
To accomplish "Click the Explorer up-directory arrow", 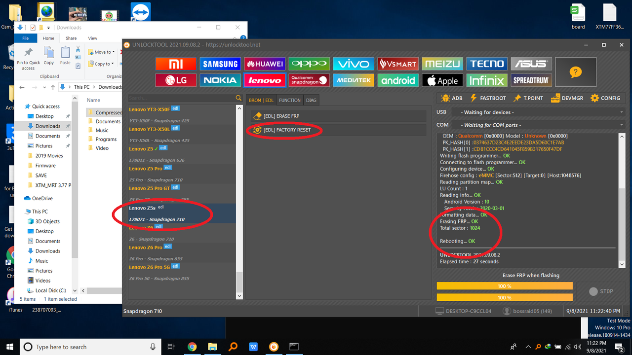I will (x=53, y=87).
